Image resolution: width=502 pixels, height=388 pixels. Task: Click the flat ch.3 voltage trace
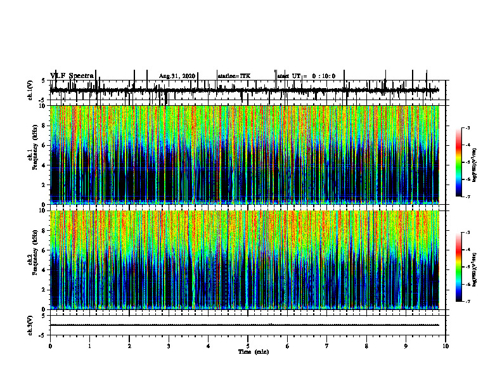[x=245, y=325]
